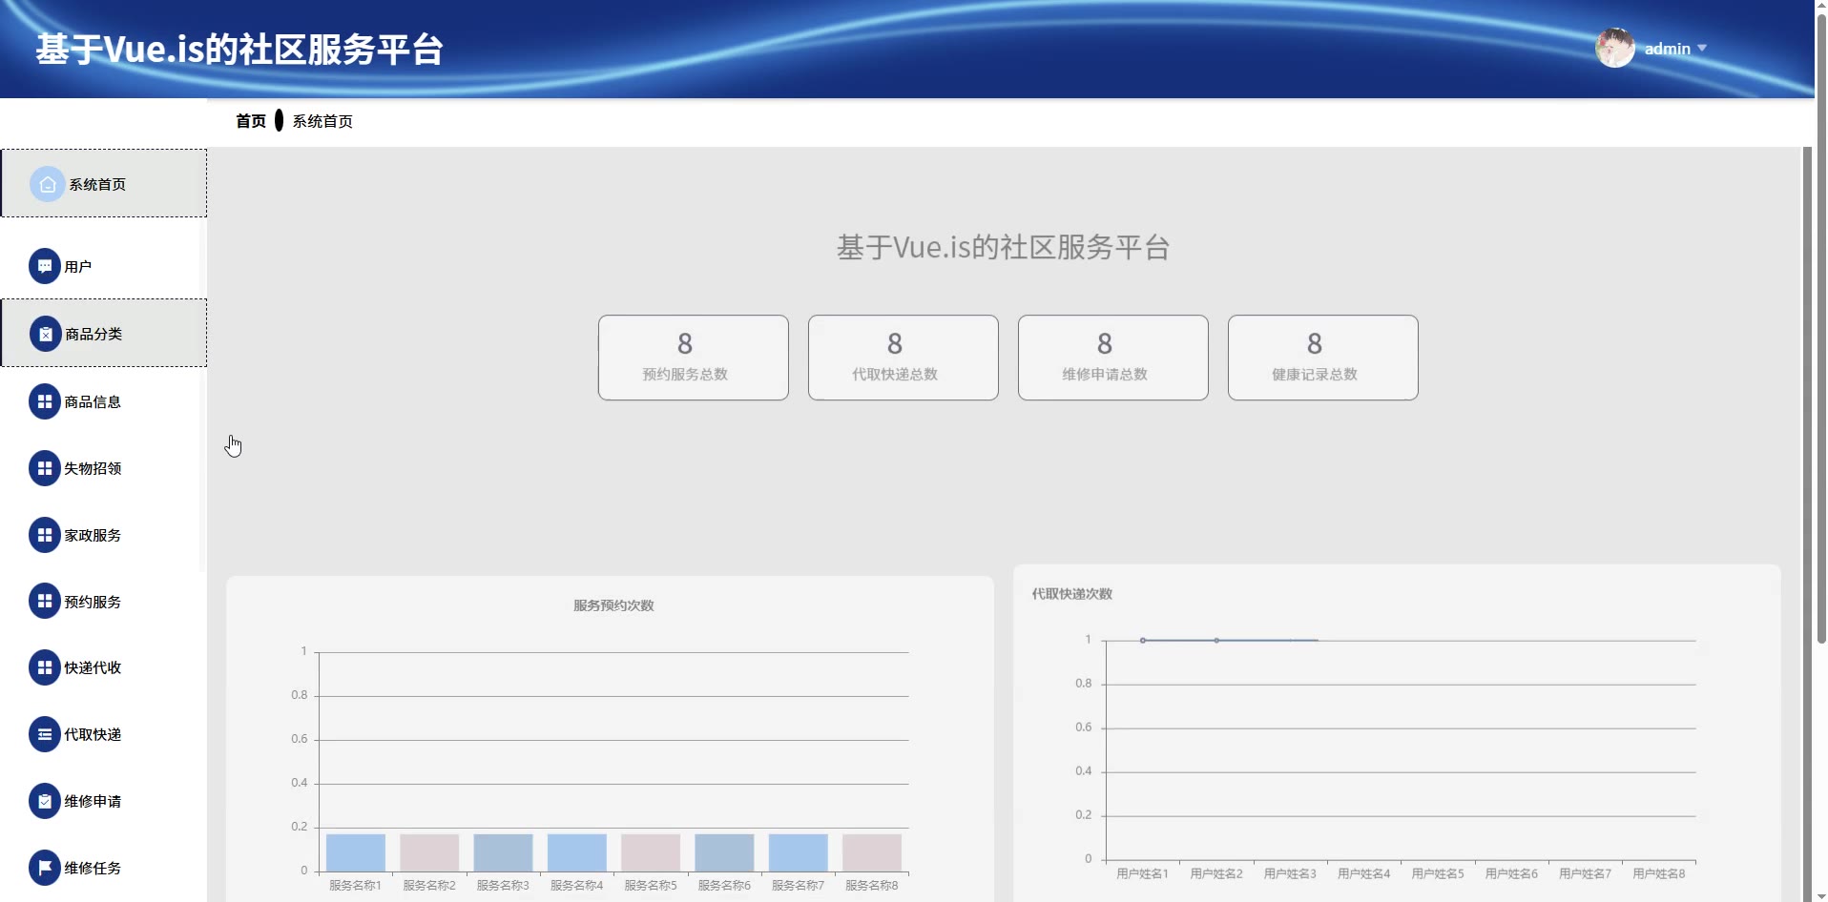Select the 预约服务总数 statistics card
This screenshot has width=1828, height=902.
pyautogui.click(x=694, y=358)
